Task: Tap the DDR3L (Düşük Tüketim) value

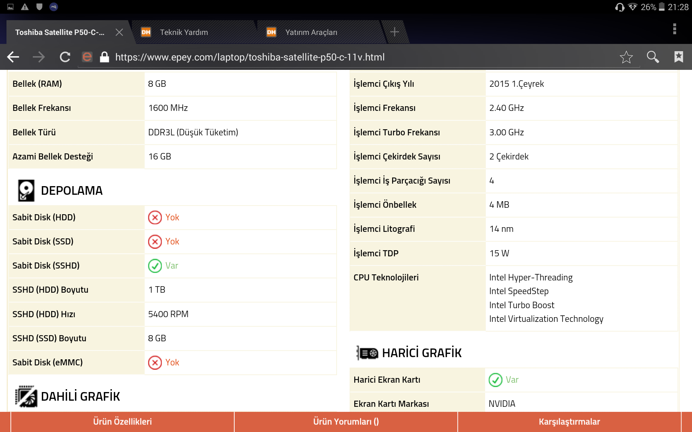Action: [193, 132]
